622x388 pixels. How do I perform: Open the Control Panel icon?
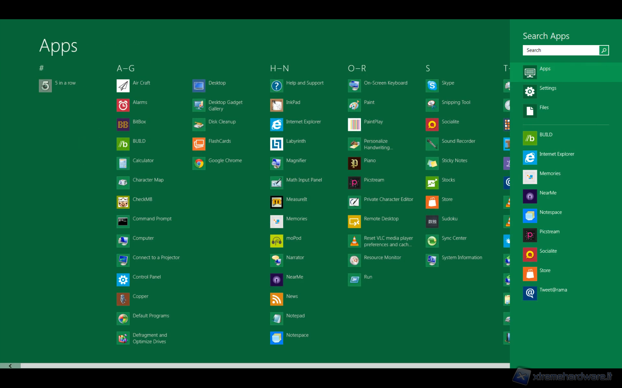123,280
